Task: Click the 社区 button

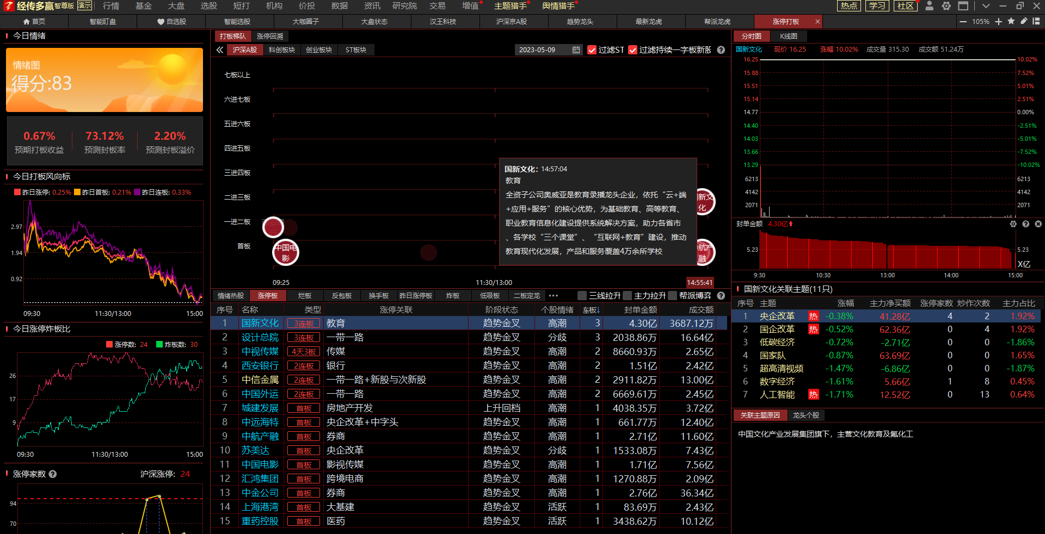Action: [x=906, y=6]
